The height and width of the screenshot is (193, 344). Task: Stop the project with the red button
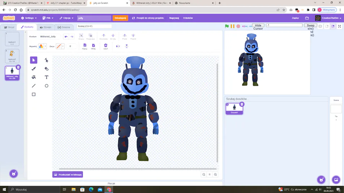[238, 26]
